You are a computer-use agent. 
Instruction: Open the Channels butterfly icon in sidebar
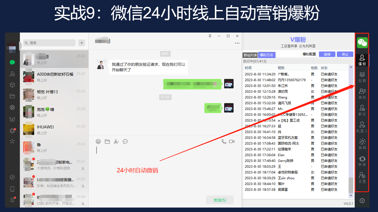(x=12, y=119)
